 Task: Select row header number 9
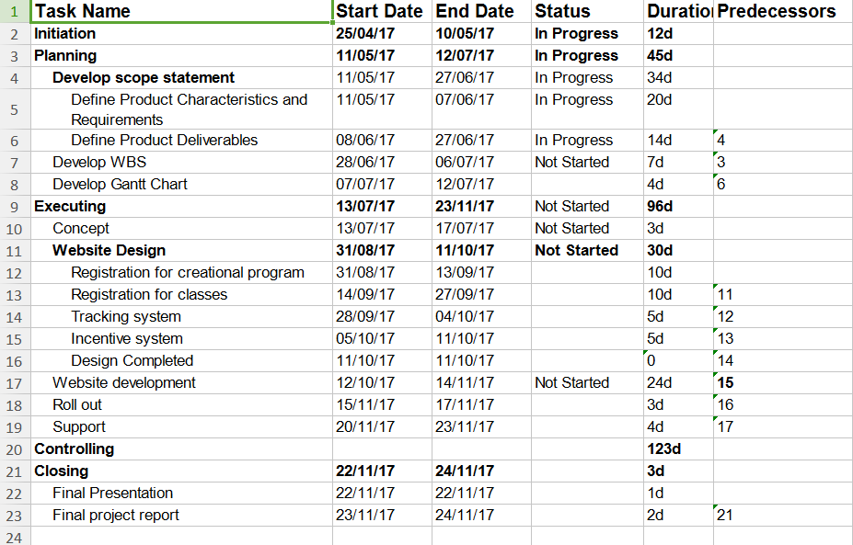[15, 207]
